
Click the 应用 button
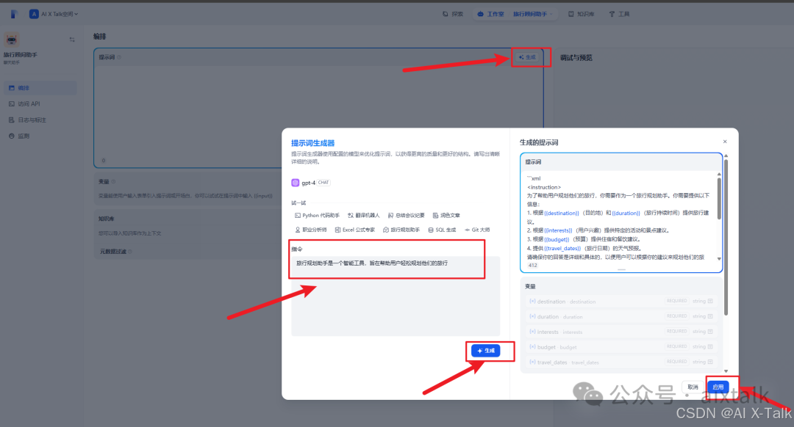coord(718,387)
